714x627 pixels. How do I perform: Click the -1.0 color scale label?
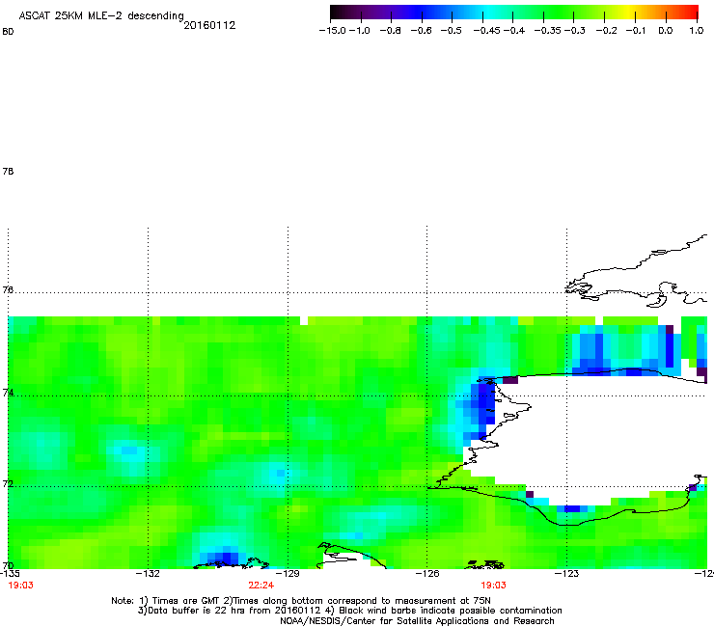coord(360,31)
